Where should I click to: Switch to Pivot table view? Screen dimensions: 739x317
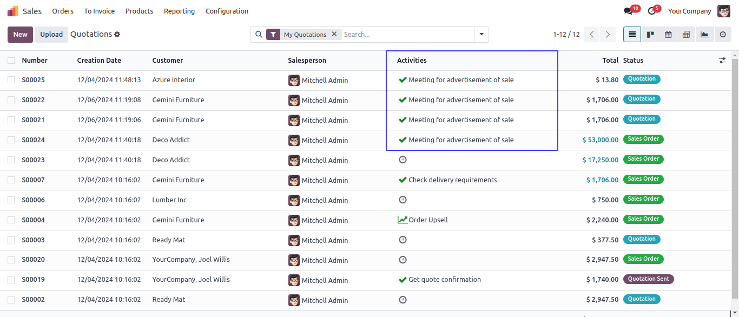[686, 35]
